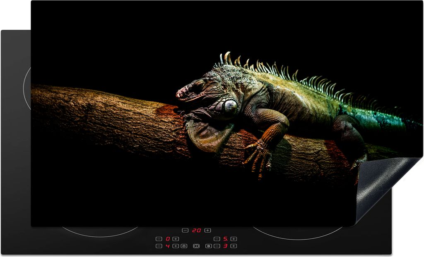
Task: Activate the B boost button
Action: 208,246
